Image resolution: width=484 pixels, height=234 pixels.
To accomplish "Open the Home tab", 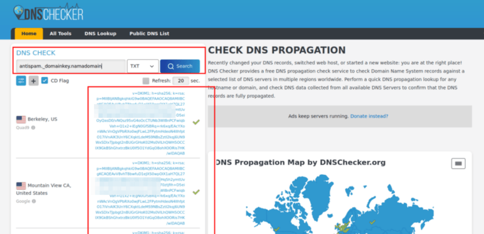I will (29, 34).
